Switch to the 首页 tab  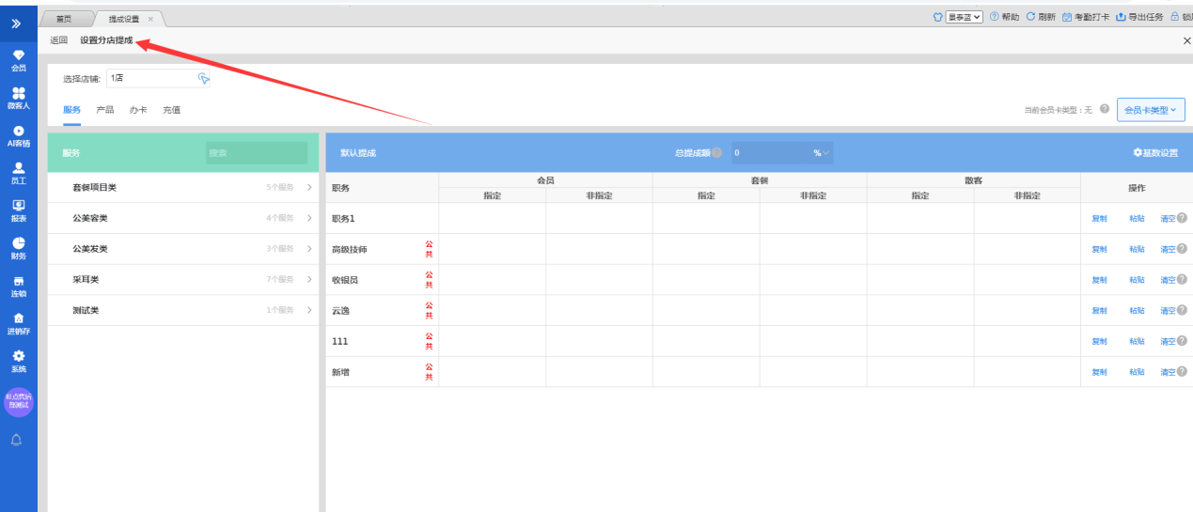pyautogui.click(x=64, y=19)
